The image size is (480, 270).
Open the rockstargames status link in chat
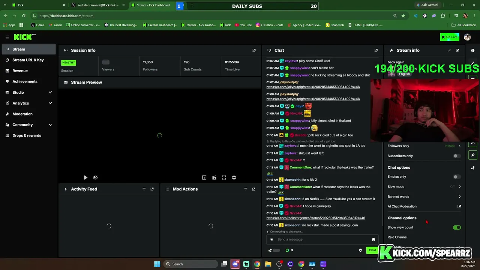point(316,218)
